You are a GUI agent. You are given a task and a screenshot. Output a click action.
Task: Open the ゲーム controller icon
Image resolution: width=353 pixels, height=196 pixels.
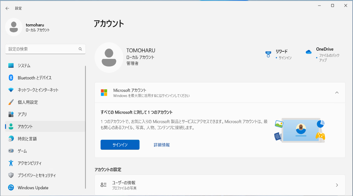click(11, 151)
